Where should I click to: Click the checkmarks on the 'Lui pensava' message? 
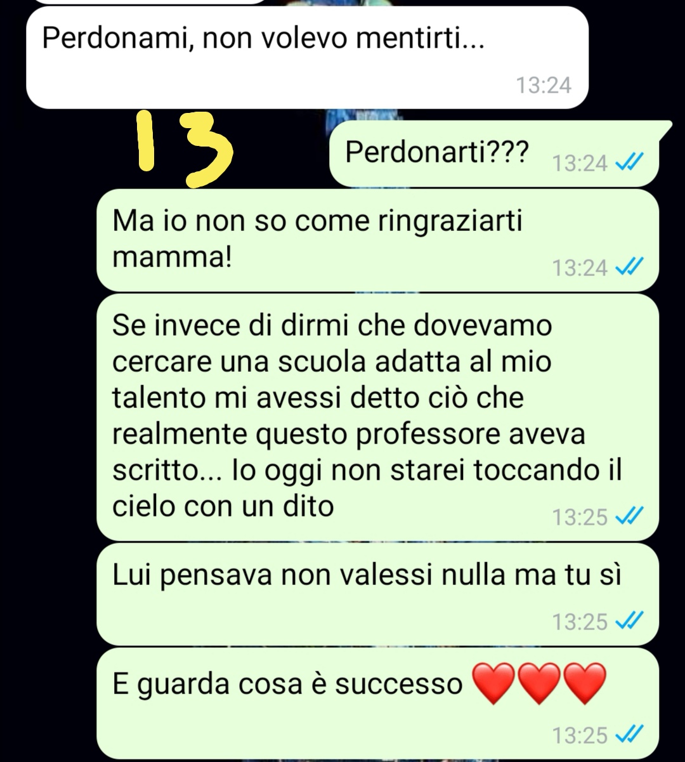[x=630, y=622]
